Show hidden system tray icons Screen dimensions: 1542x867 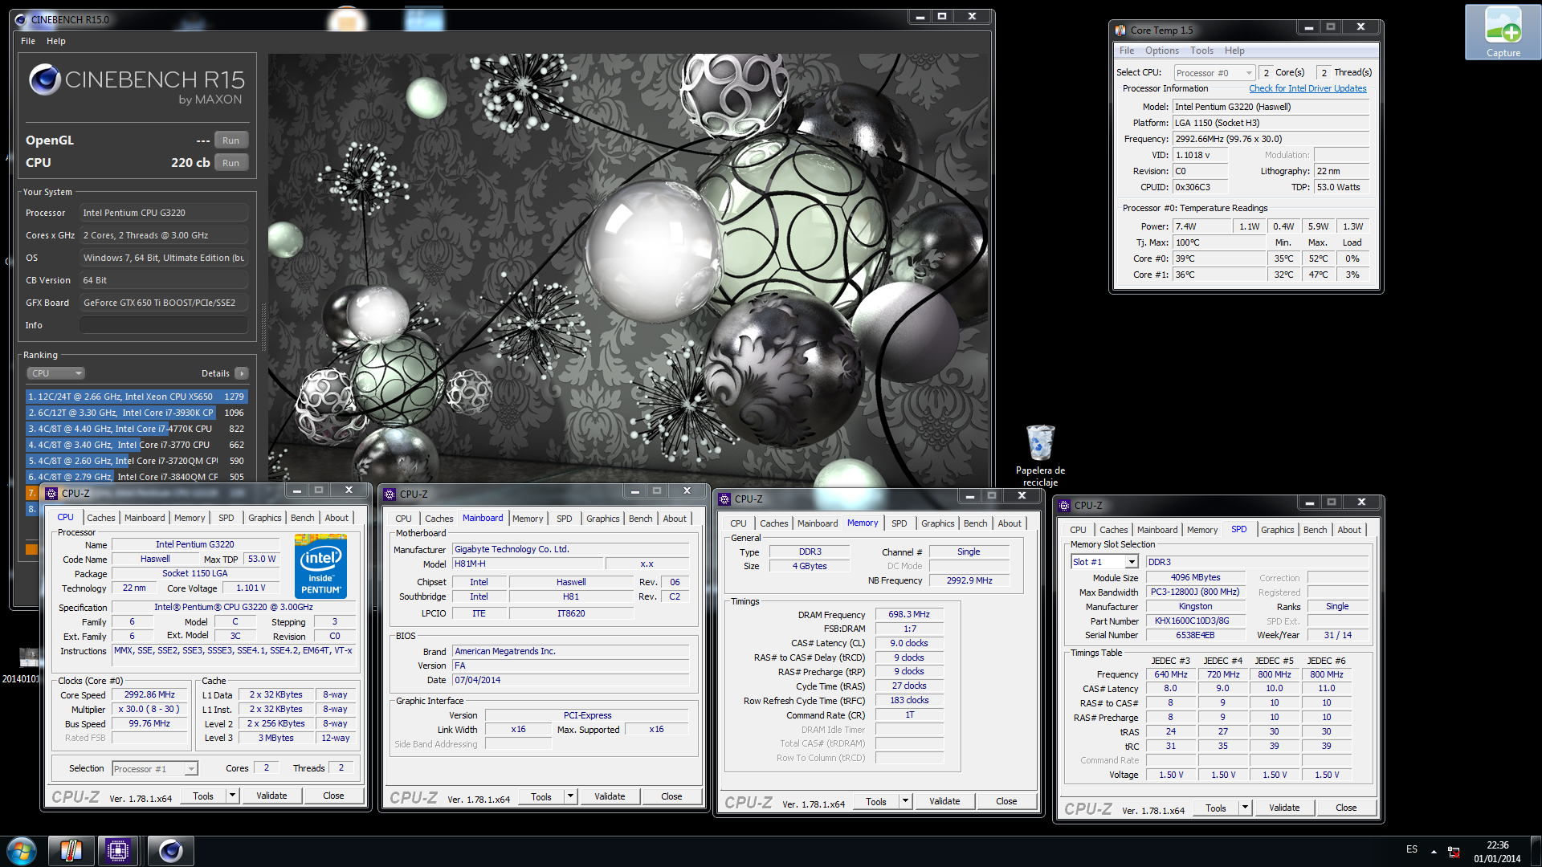click(1434, 851)
